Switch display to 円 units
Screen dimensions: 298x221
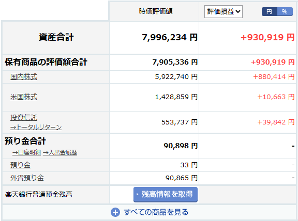point(270,11)
